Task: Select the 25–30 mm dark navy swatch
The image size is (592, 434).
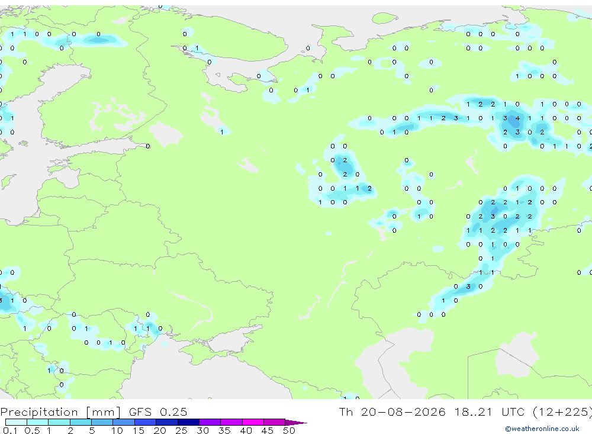Action: click(x=188, y=422)
